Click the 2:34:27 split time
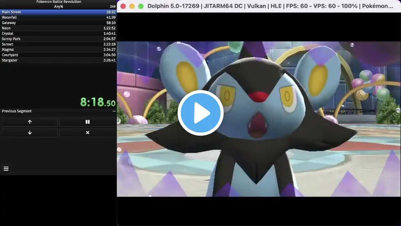The width and height of the screenshot is (401, 226). [109, 49]
